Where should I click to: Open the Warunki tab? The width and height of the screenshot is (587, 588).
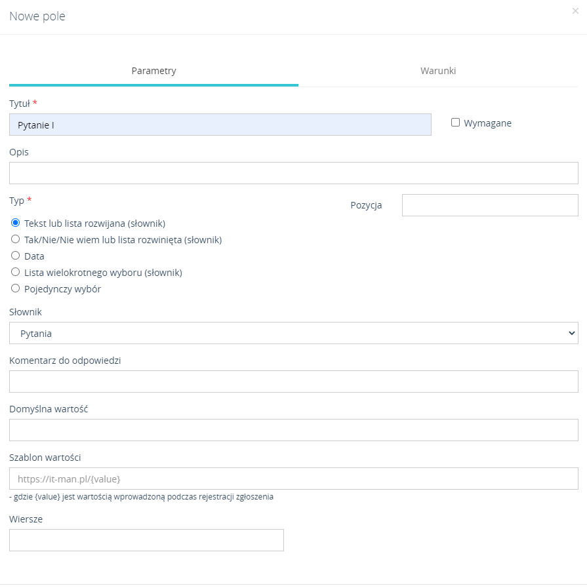pos(438,71)
